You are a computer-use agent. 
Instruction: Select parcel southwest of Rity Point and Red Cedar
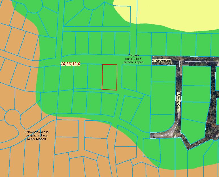pyautogui.click(x=163, y=74)
